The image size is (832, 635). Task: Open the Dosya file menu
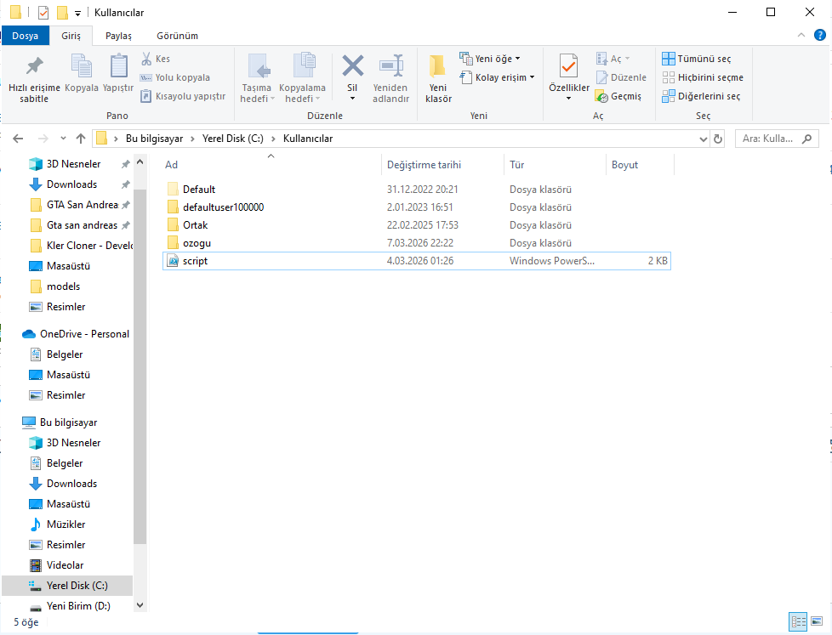25,36
